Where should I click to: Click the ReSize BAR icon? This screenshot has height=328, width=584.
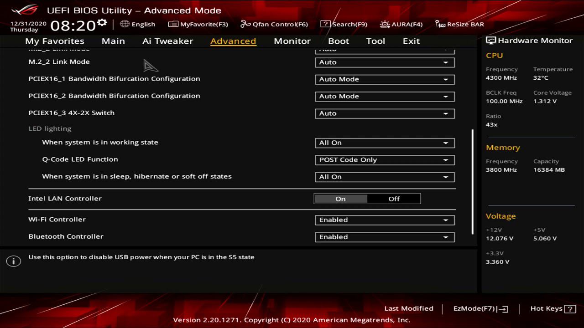coord(440,24)
